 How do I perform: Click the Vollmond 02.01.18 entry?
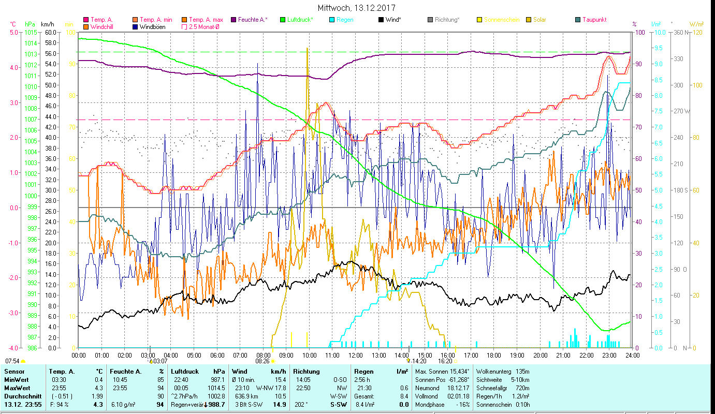(443, 396)
